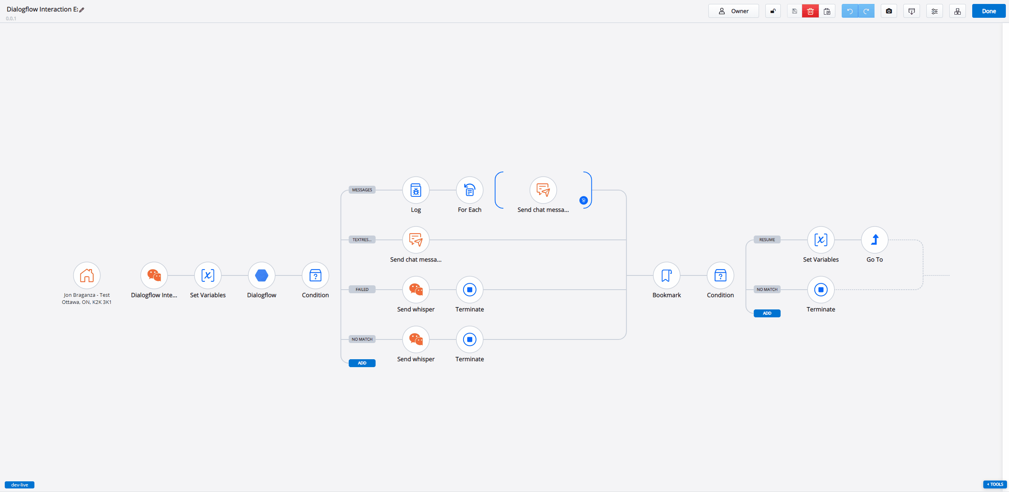This screenshot has height=492, width=1009.
Task: Select the Dialogflow Inte... chat node
Action: [154, 275]
